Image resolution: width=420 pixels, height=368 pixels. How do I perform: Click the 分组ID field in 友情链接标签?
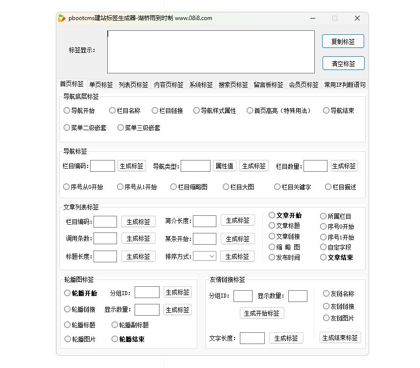pyautogui.click(x=243, y=296)
